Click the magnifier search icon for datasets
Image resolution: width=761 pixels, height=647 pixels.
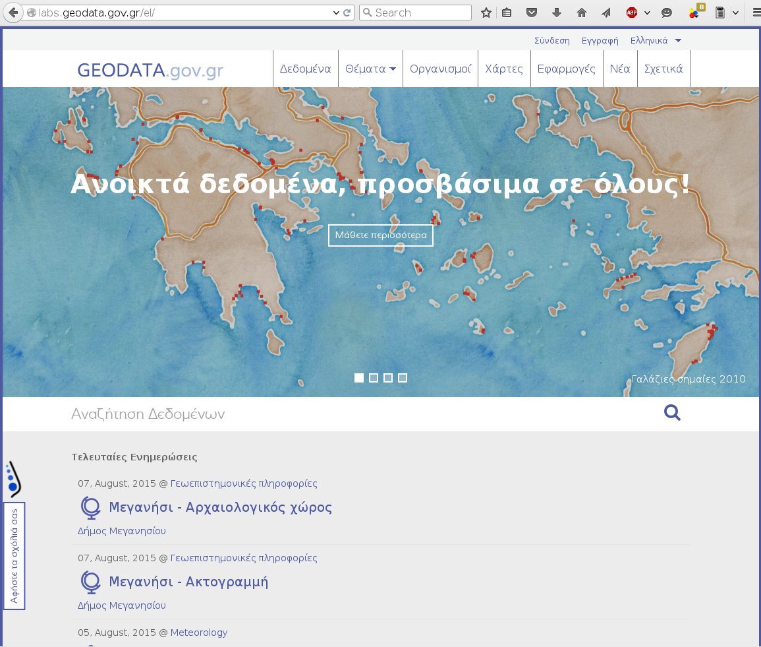click(672, 414)
